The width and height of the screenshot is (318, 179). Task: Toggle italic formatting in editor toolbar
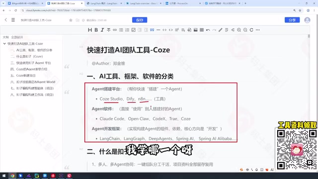[102, 30]
